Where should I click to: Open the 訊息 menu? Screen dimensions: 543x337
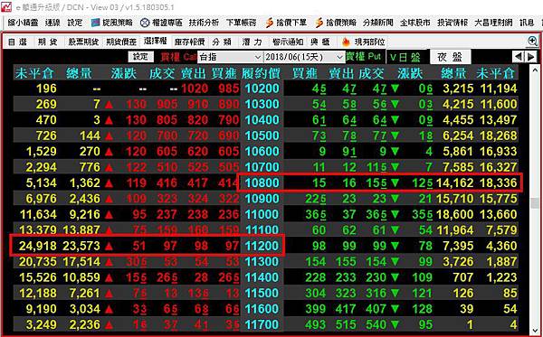527,23
